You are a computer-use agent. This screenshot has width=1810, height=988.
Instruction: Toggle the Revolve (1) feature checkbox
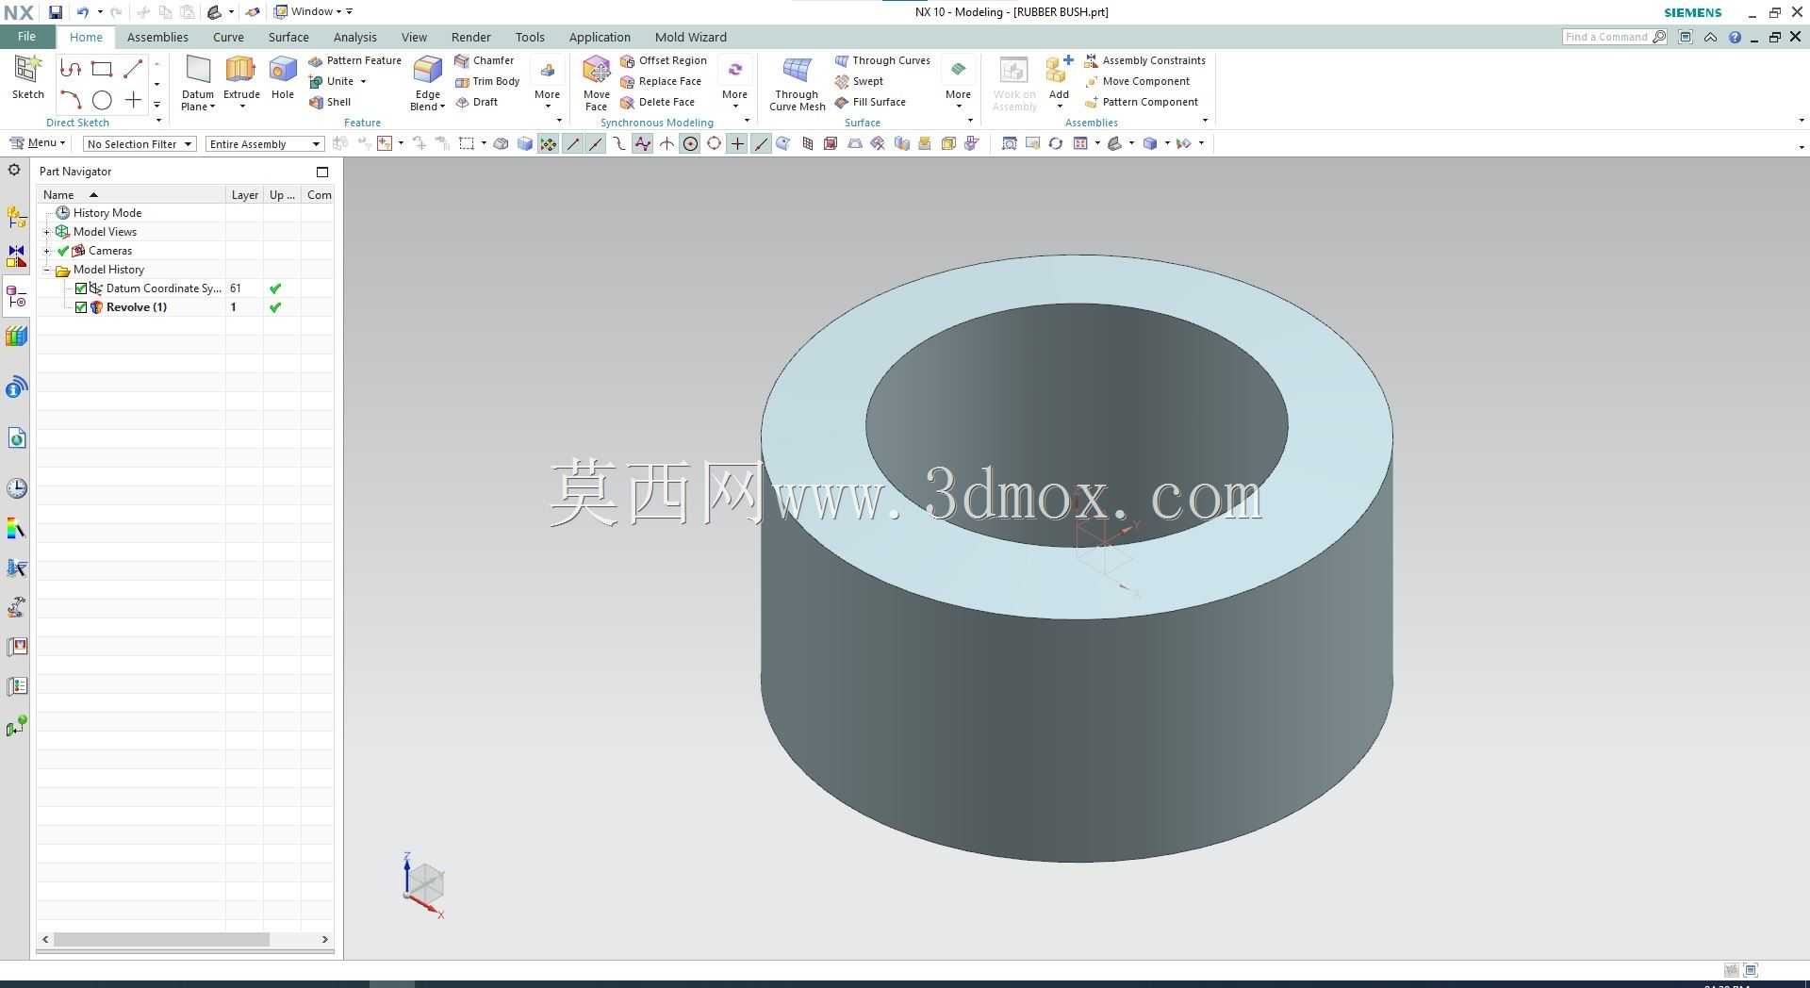pos(81,307)
